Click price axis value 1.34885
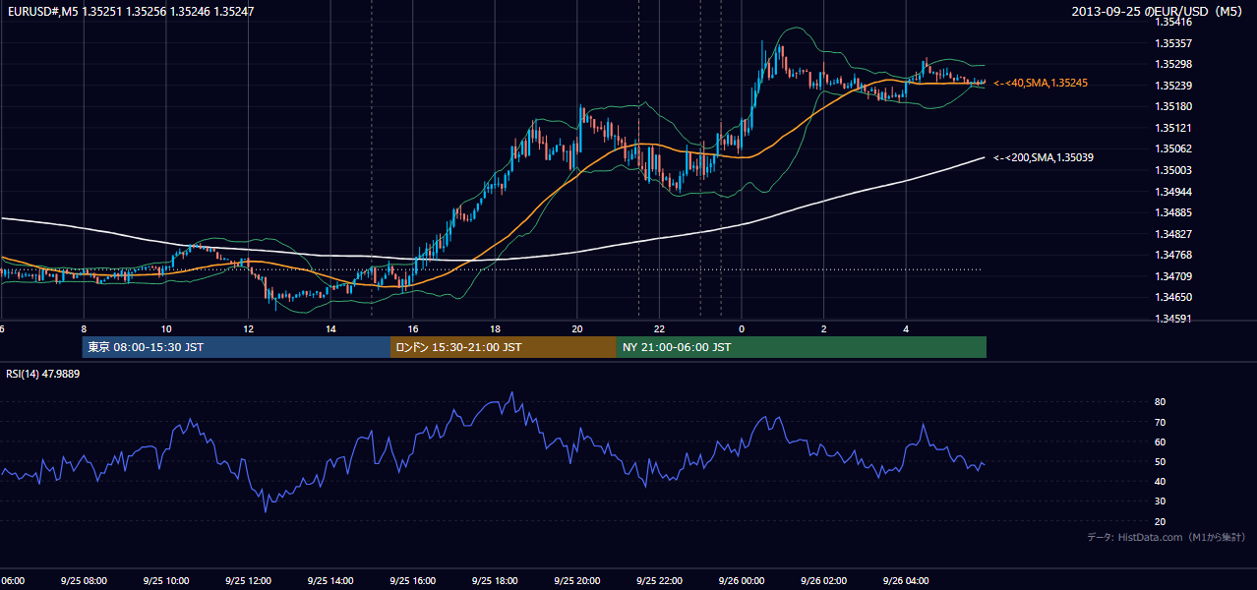This screenshot has height=590, width=1257. click(1172, 212)
